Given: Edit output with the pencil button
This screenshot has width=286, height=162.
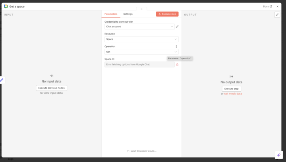Looking at the screenshot, I should tap(277, 15).
